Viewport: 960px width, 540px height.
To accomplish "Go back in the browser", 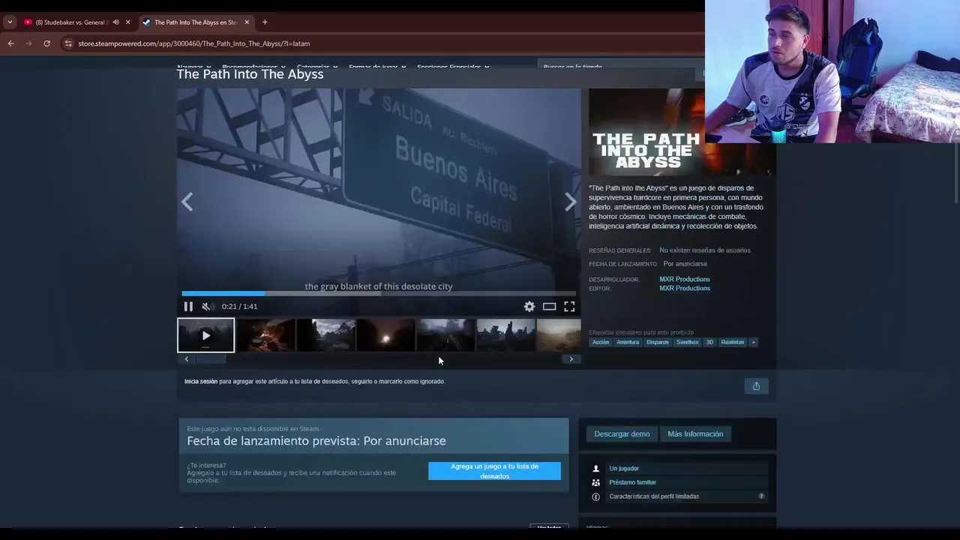I will coord(10,43).
